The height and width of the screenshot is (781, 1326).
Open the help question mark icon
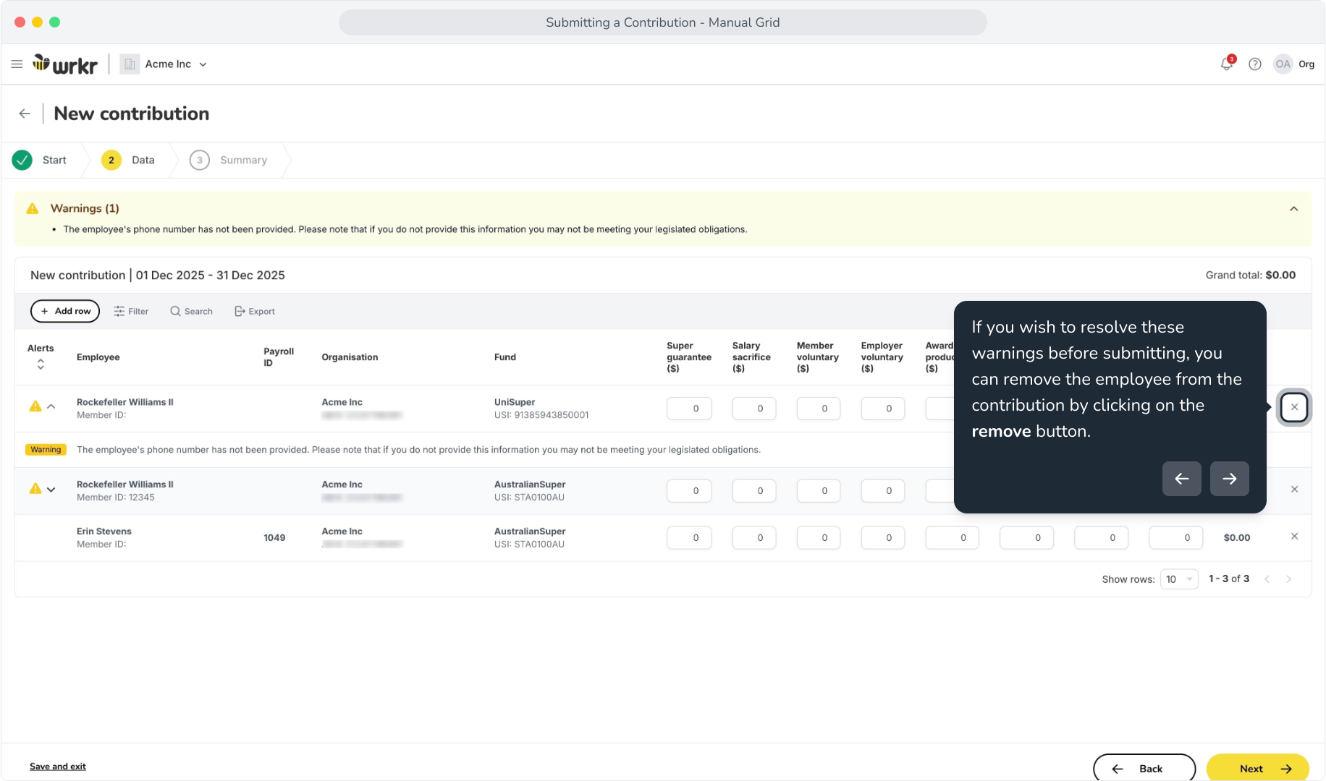coord(1255,64)
